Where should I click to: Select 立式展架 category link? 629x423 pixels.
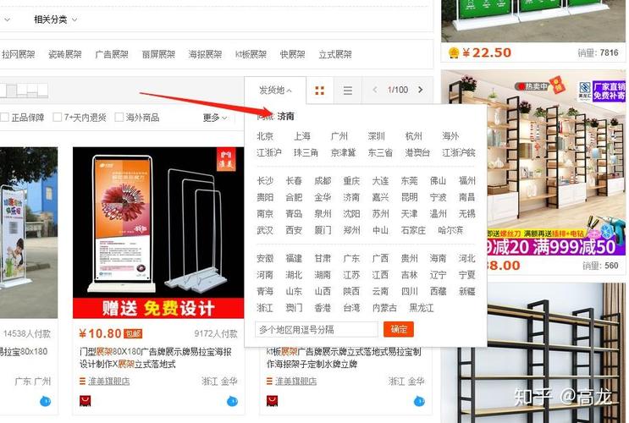pos(335,54)
